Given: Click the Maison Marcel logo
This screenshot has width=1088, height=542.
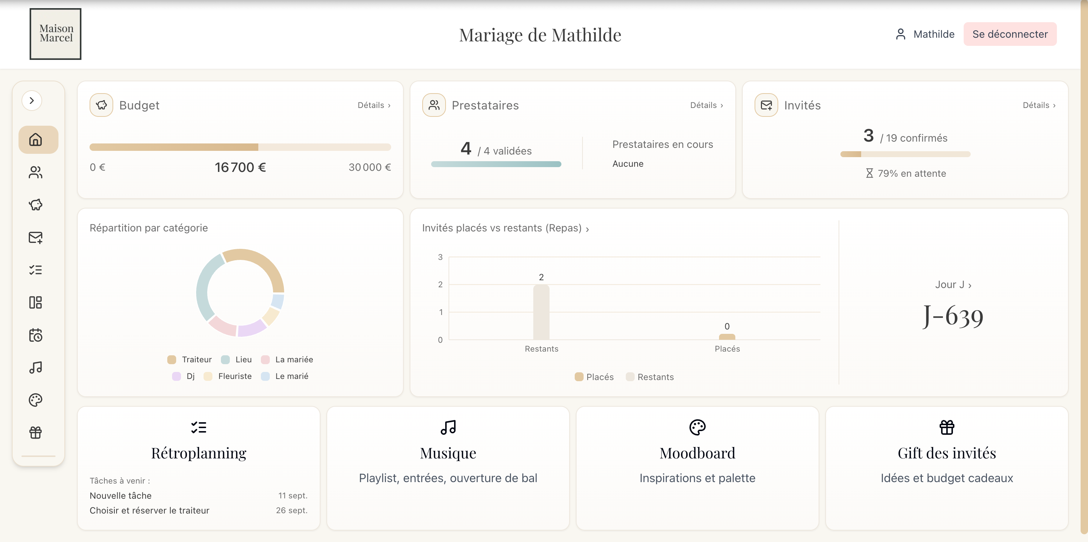Looking at the screenshot, I should click(56, 34).
